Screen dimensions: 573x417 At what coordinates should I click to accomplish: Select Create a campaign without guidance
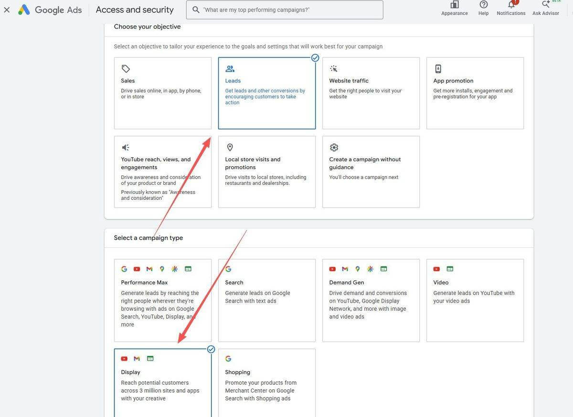pyautogui.click(x=371, y=172)
